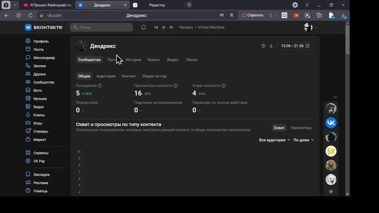
Task: Open a new browser tab
Action: [x=189, y=5]
